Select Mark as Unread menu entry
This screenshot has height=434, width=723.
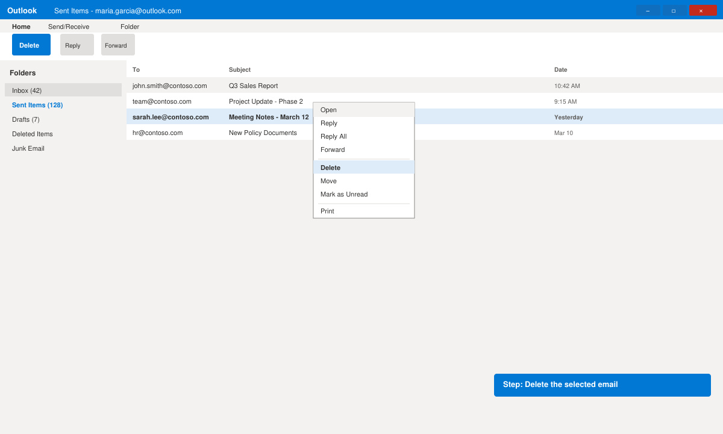click(364, 194)
